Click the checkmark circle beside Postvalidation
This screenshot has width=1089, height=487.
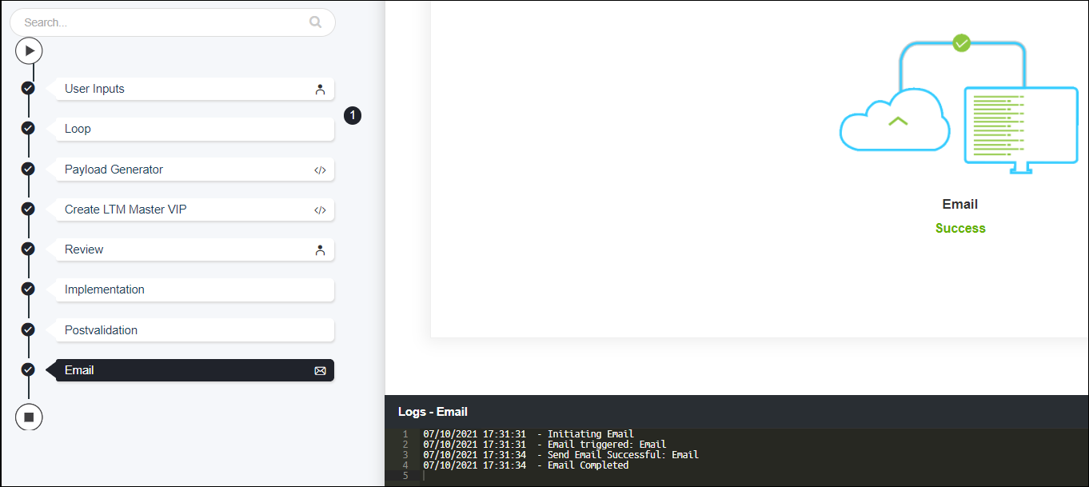[x=28, y=329]
